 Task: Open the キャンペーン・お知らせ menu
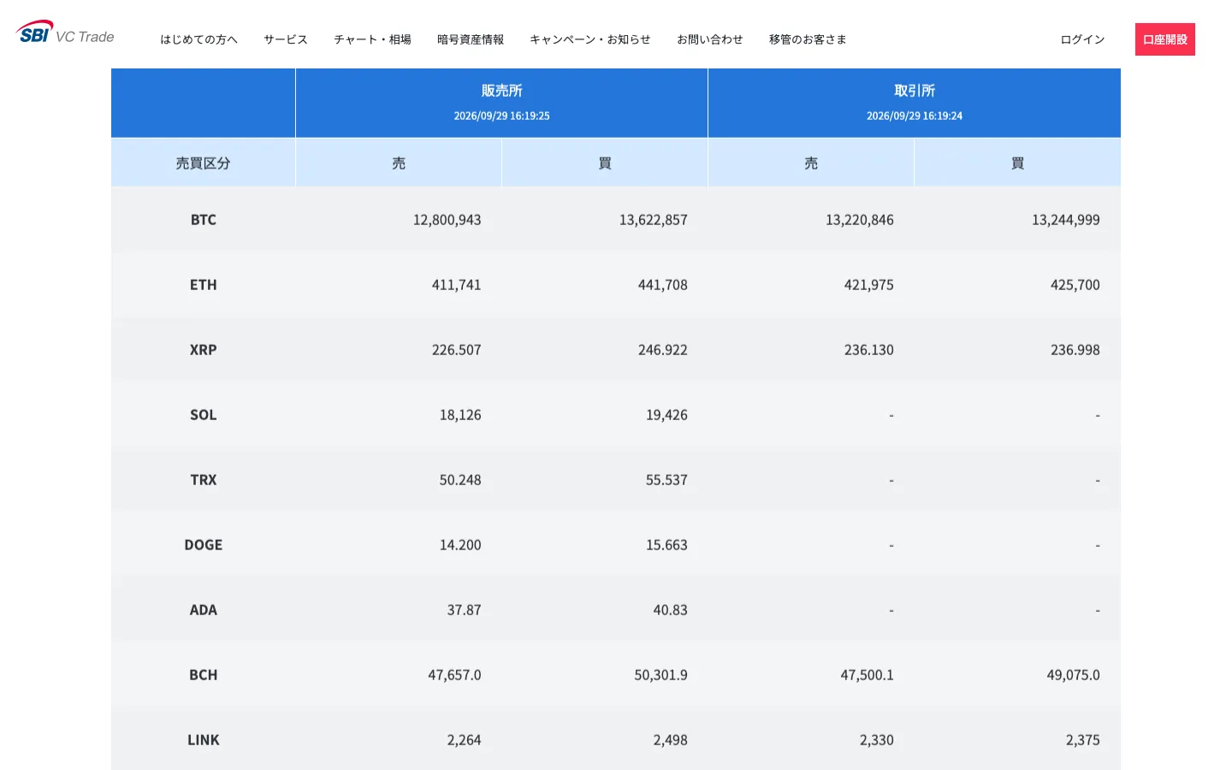590,39
